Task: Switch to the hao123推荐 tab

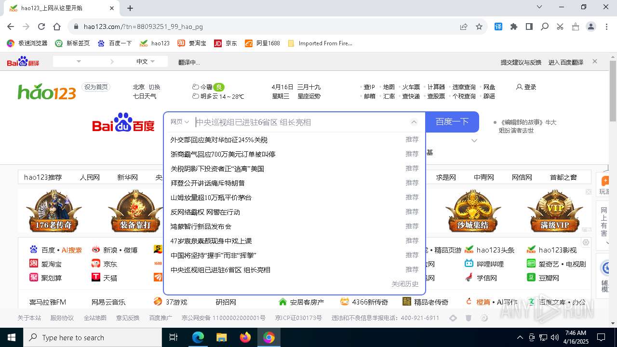Action: [43, 177]
